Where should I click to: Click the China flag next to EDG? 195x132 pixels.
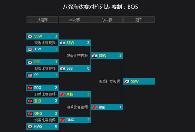coord(30,88)
